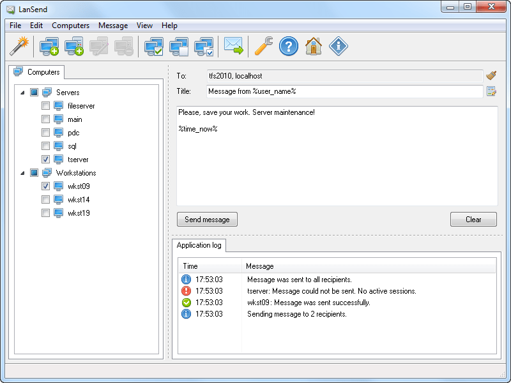Open the Computers menu

coord(70,26)
